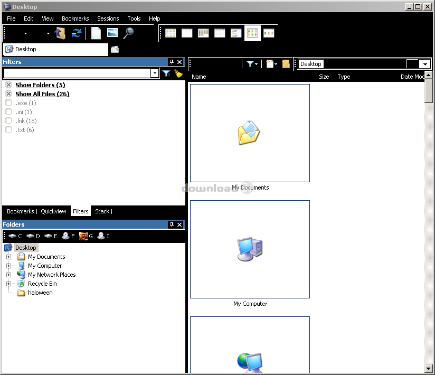Check the .txt (6) filter checkbox
This screenshot has width=435, height=375.
point(8,130)
